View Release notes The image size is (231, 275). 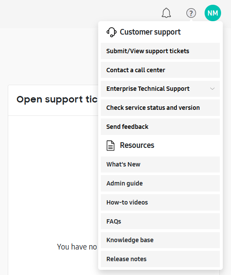[x=160, y=259]
